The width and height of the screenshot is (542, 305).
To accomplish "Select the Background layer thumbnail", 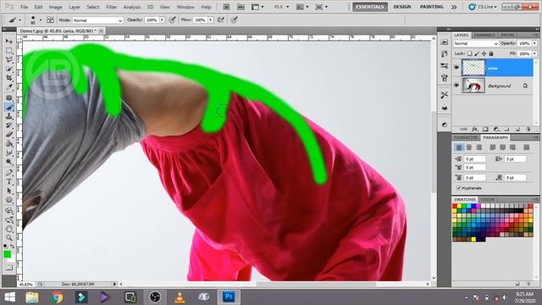I will (x=473, y=86).
